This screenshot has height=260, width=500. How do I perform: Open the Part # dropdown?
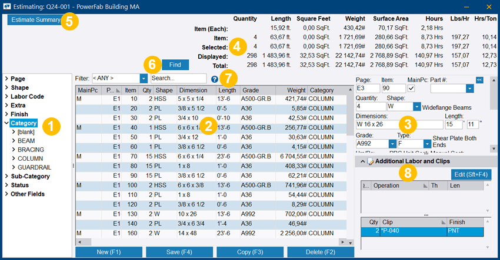click(x=470, y=89)
